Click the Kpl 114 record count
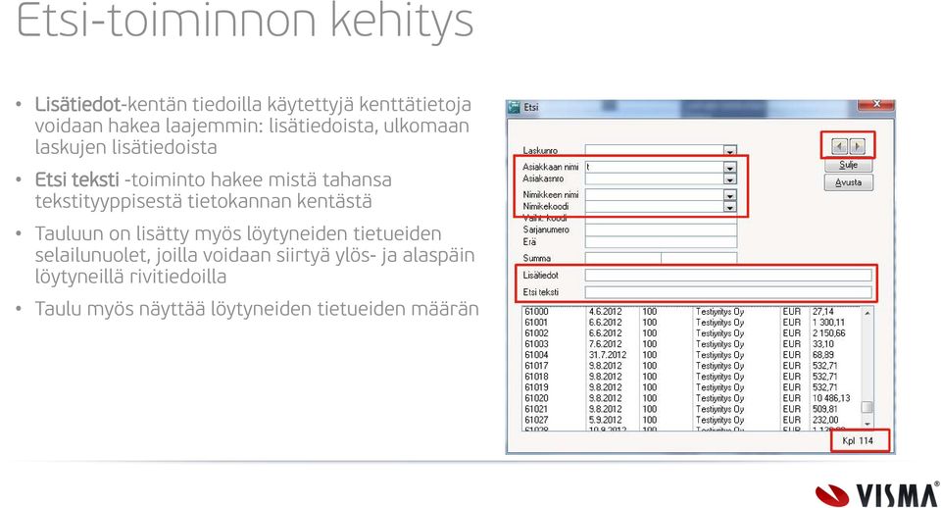Screen dimensions: 941x508 click(x=858, y=440)
